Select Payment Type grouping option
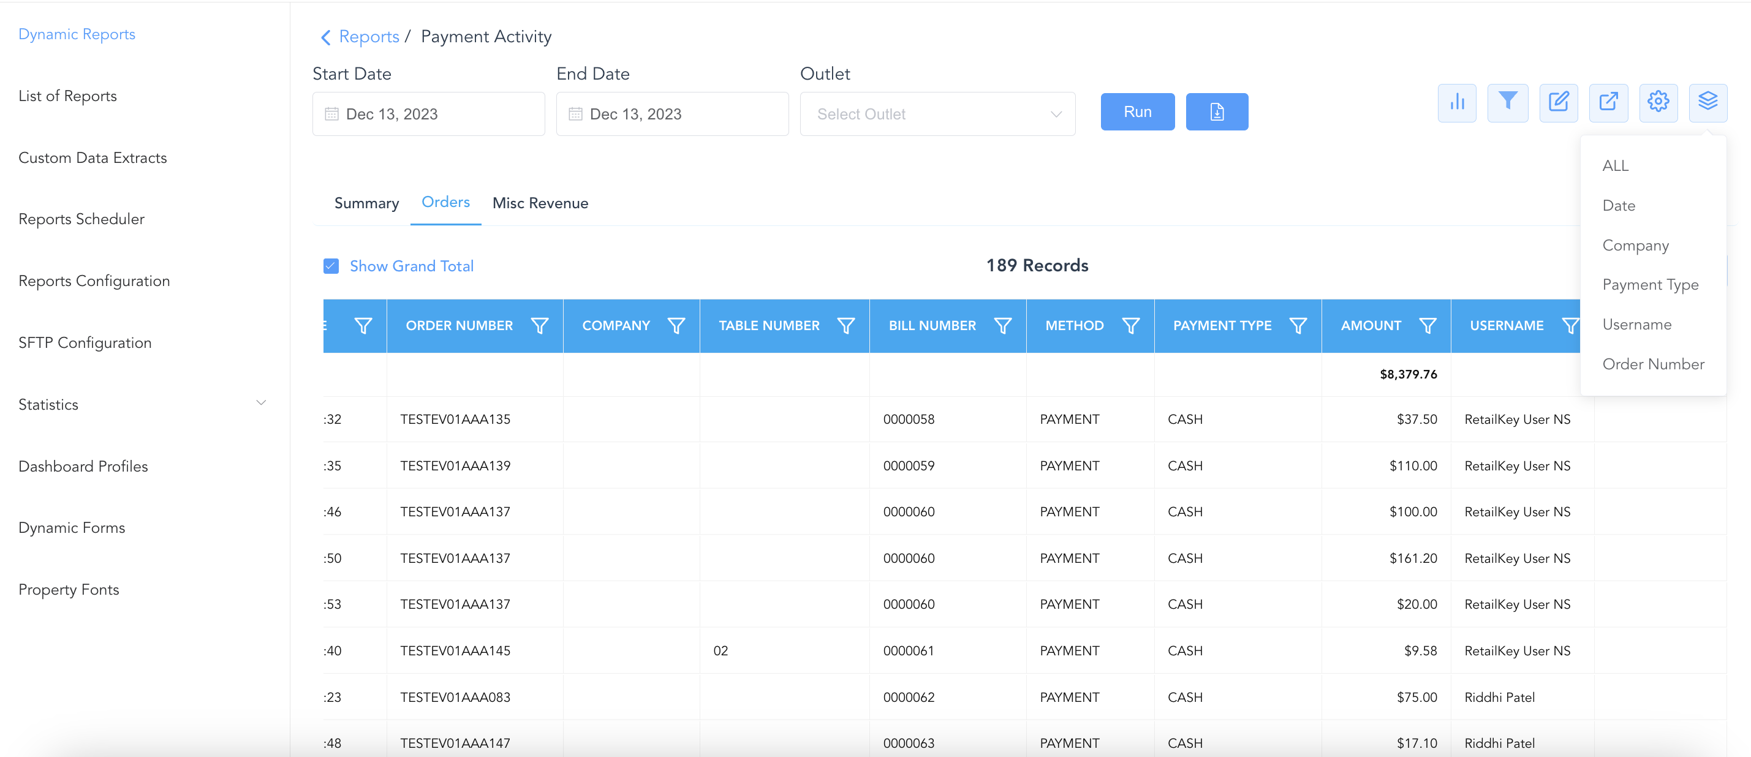The height and width of the screenshot is (757, 1751). point(1650,285)
